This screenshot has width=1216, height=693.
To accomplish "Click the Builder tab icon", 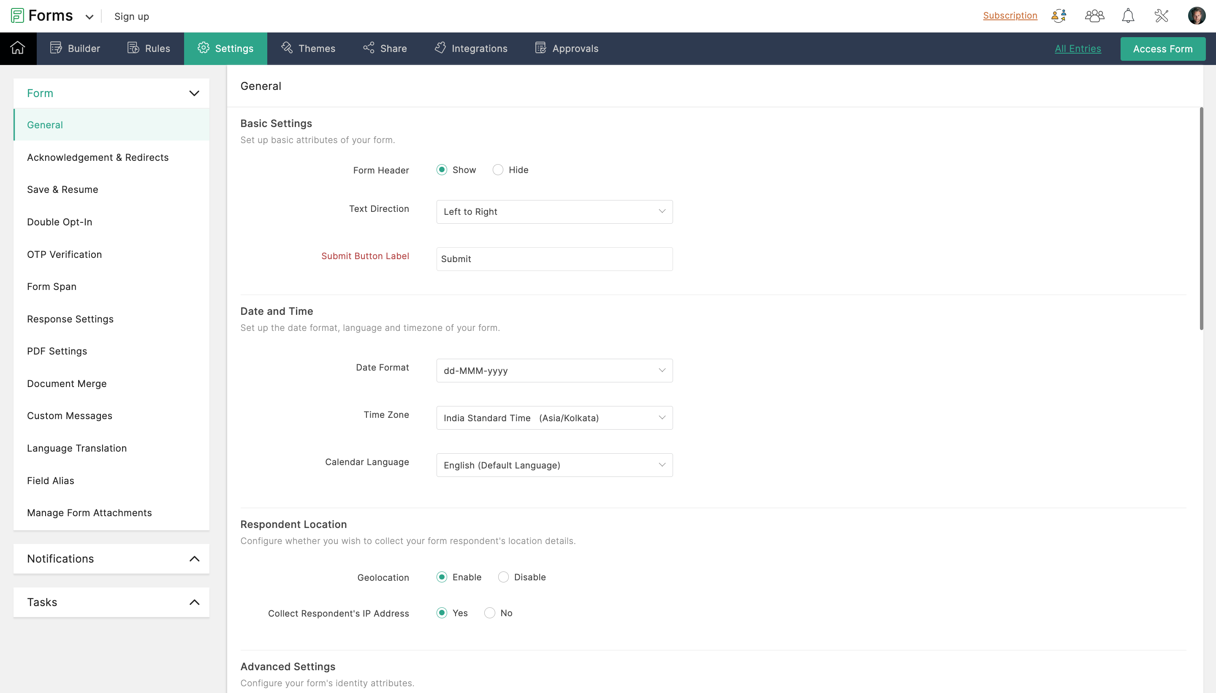I will pos(56,48).
